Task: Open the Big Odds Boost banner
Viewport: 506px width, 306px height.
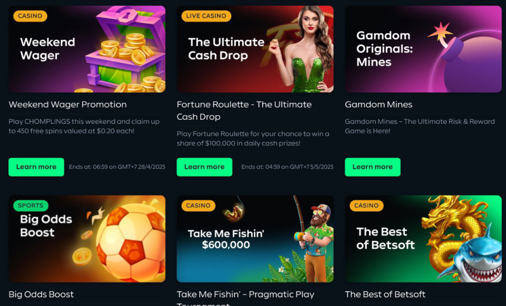Action: (87, 239)
